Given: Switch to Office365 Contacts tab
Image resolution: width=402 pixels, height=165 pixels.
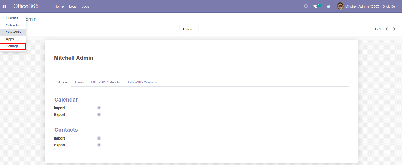Looking at the screenshot, I should (142, 82).
